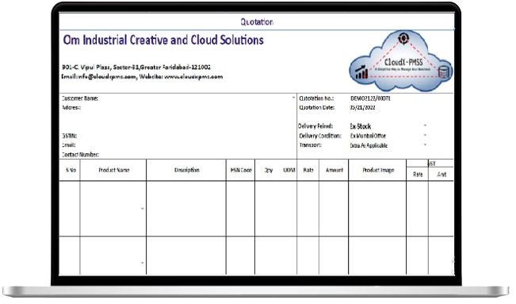The height and width of the screenshot is (304, 516).
Task: Select the Product Image column header
Action: [x=378, y=170]
